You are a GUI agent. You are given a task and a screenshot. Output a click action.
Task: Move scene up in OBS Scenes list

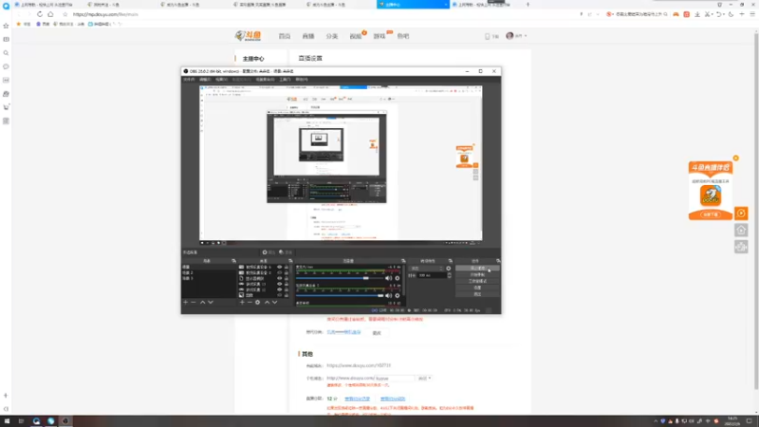(202, 302)
